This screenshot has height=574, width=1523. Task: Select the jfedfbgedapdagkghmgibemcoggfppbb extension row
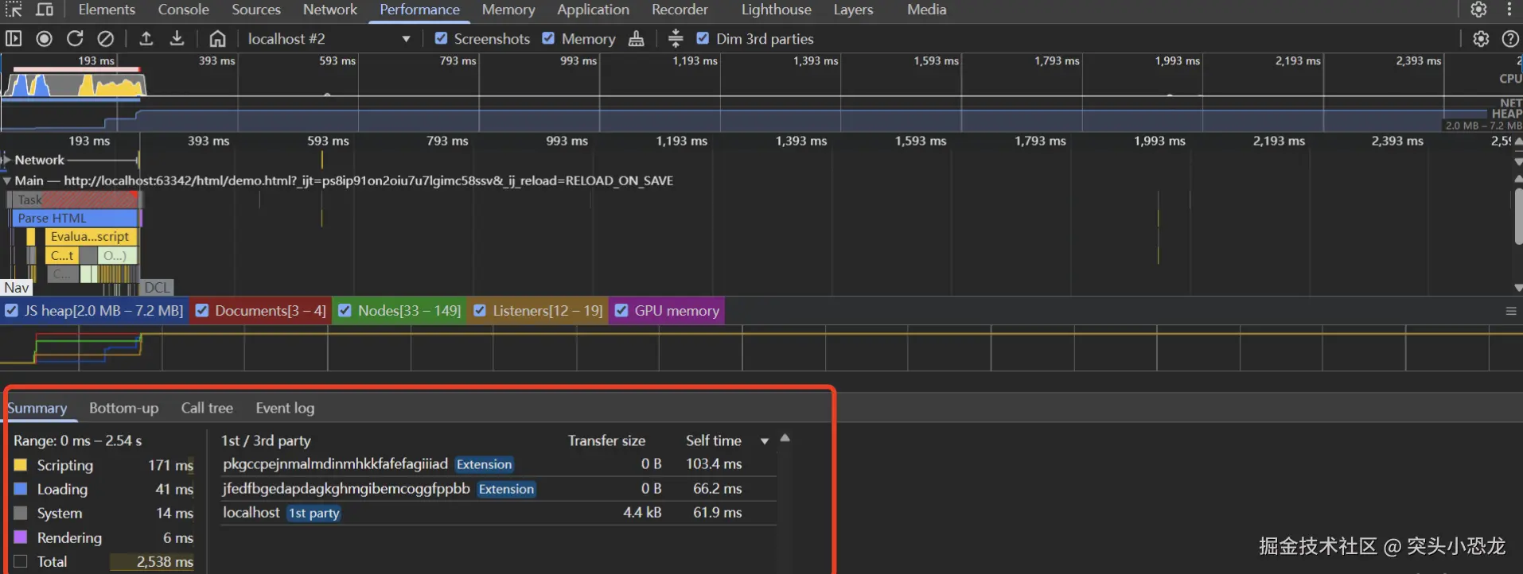coord(497,489)
